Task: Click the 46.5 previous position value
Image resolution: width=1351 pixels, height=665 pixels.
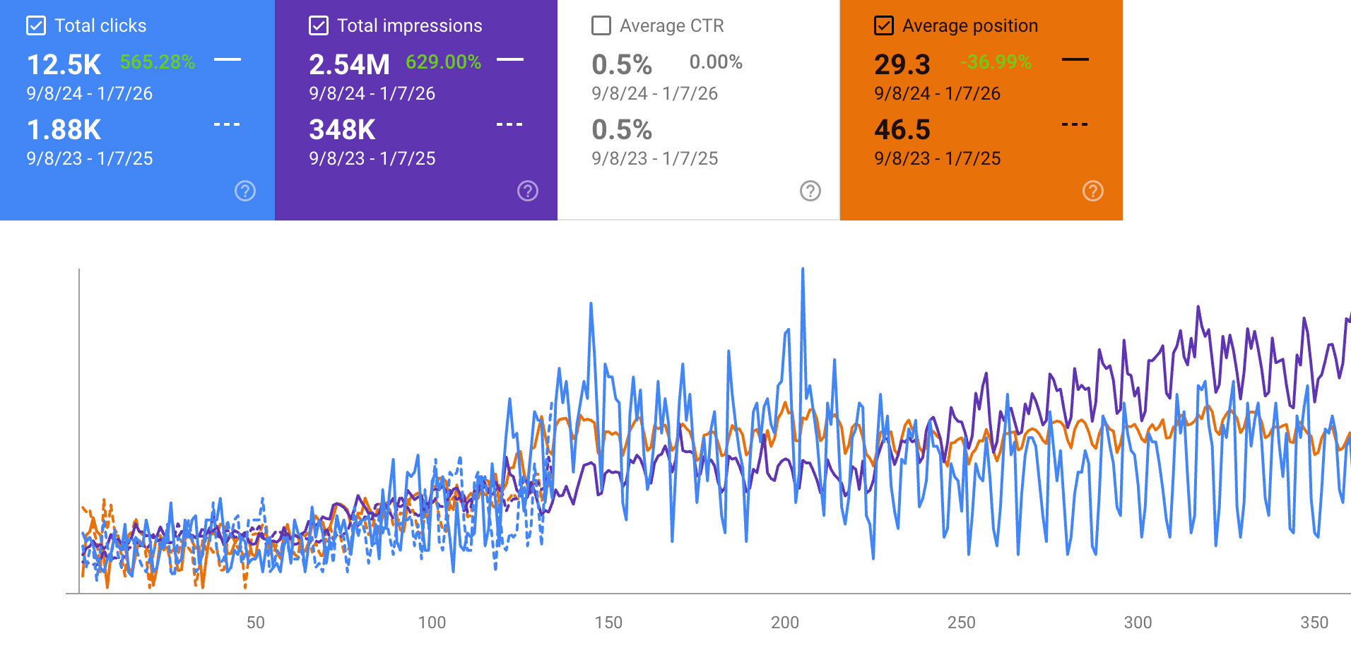Action: click(x=902, y=129)
